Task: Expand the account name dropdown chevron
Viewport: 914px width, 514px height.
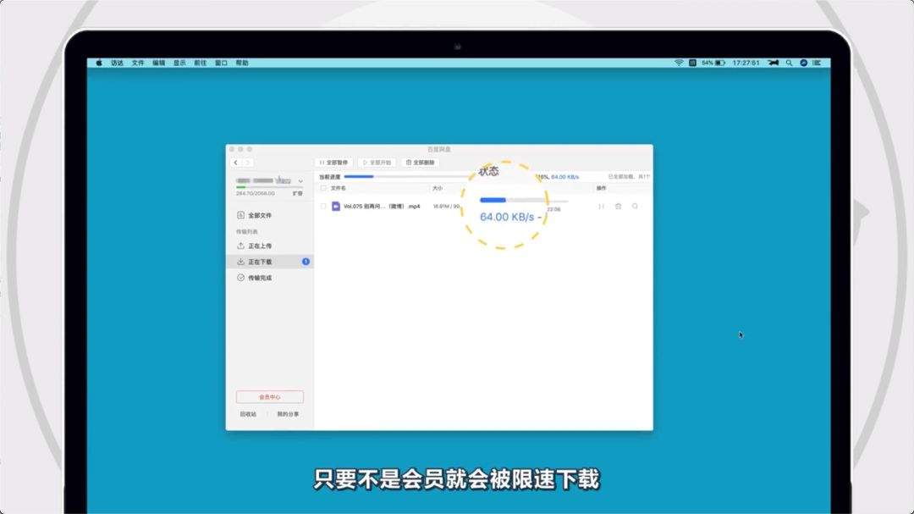Action: 300,181
